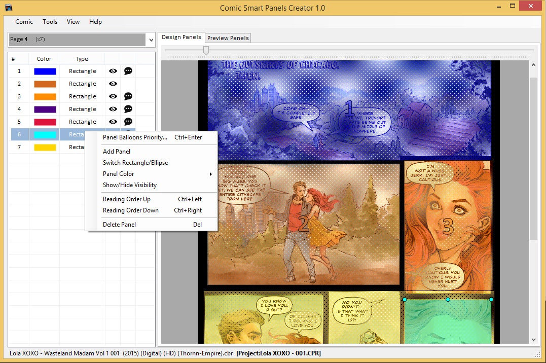Screen dimensions: 546x363
Task: Open the Tools menu
Action: 50,22
